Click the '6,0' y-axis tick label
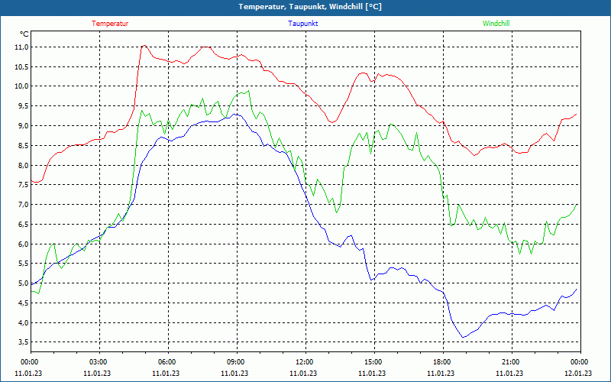This screenshot has height=382, width=611. (23, 244)
